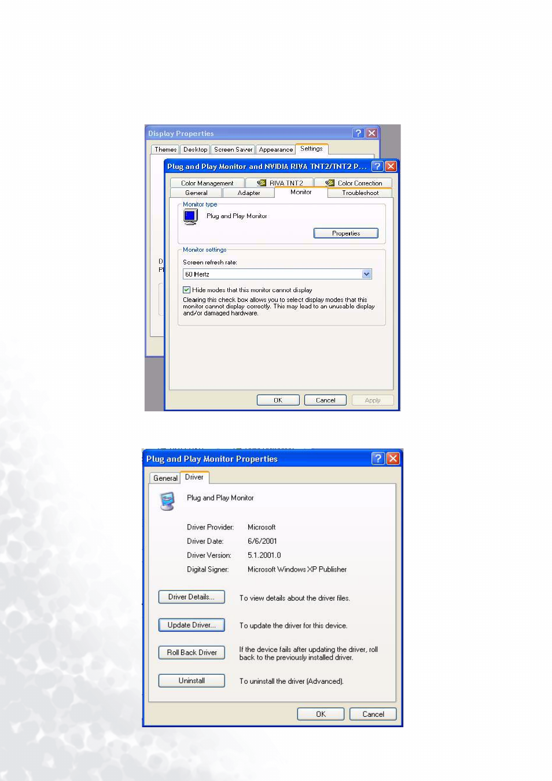Viewport: 552px width, 781px height.
Task: Switch to the General tab next to Adapter
Action: click(x=196, y=193)
